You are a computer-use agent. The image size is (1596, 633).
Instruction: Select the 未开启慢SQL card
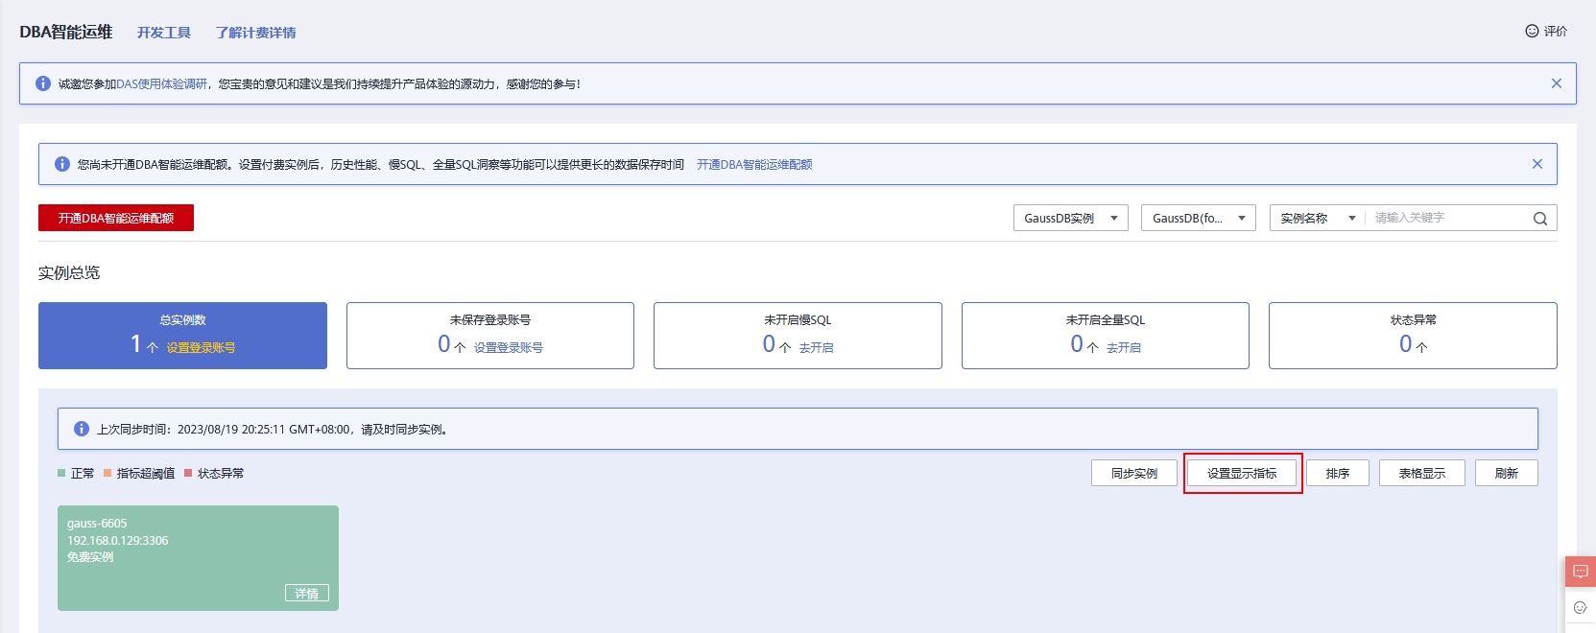pyautogui.click(x=798, y=336)
